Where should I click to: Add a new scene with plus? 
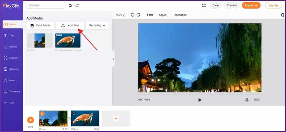(x=116, y=118)
